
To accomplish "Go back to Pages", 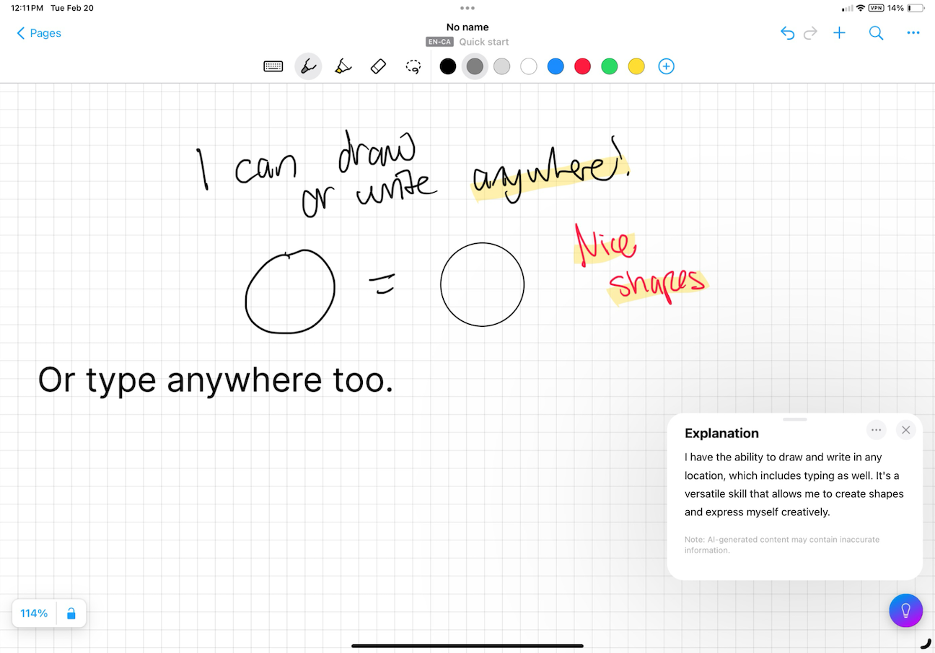I will [39, 33].
